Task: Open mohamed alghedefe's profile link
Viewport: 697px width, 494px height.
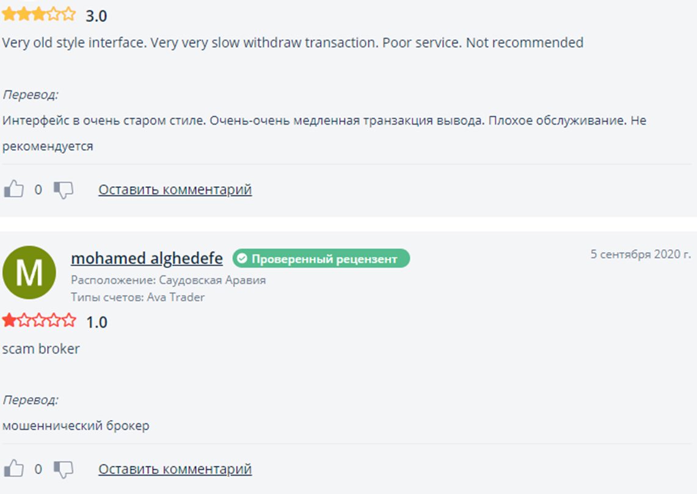Action: pos(147,258)
